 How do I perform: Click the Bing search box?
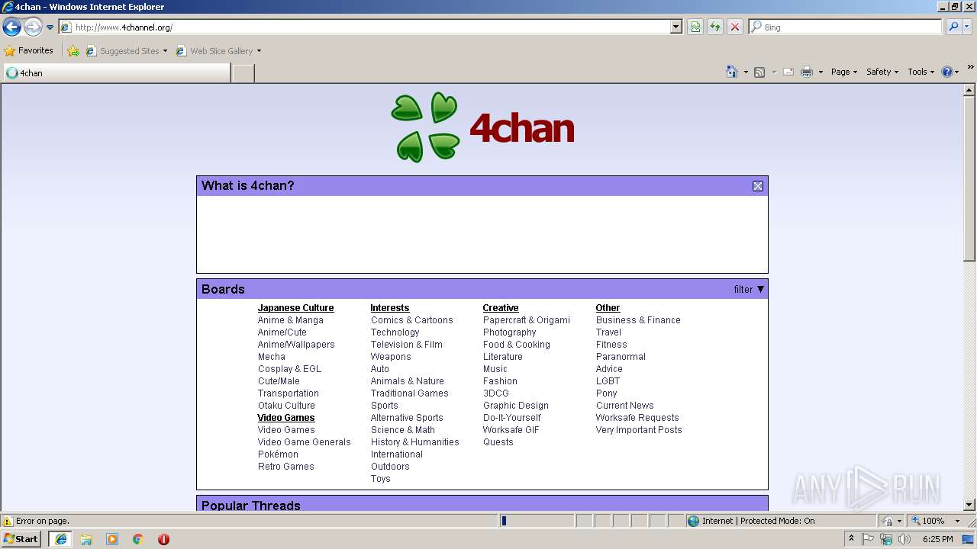pos(846,27)
